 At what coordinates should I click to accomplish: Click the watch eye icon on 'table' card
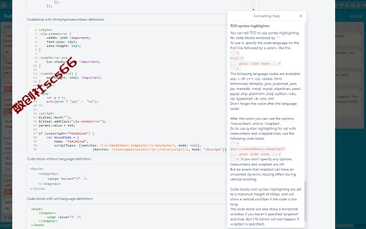(7, 208)
